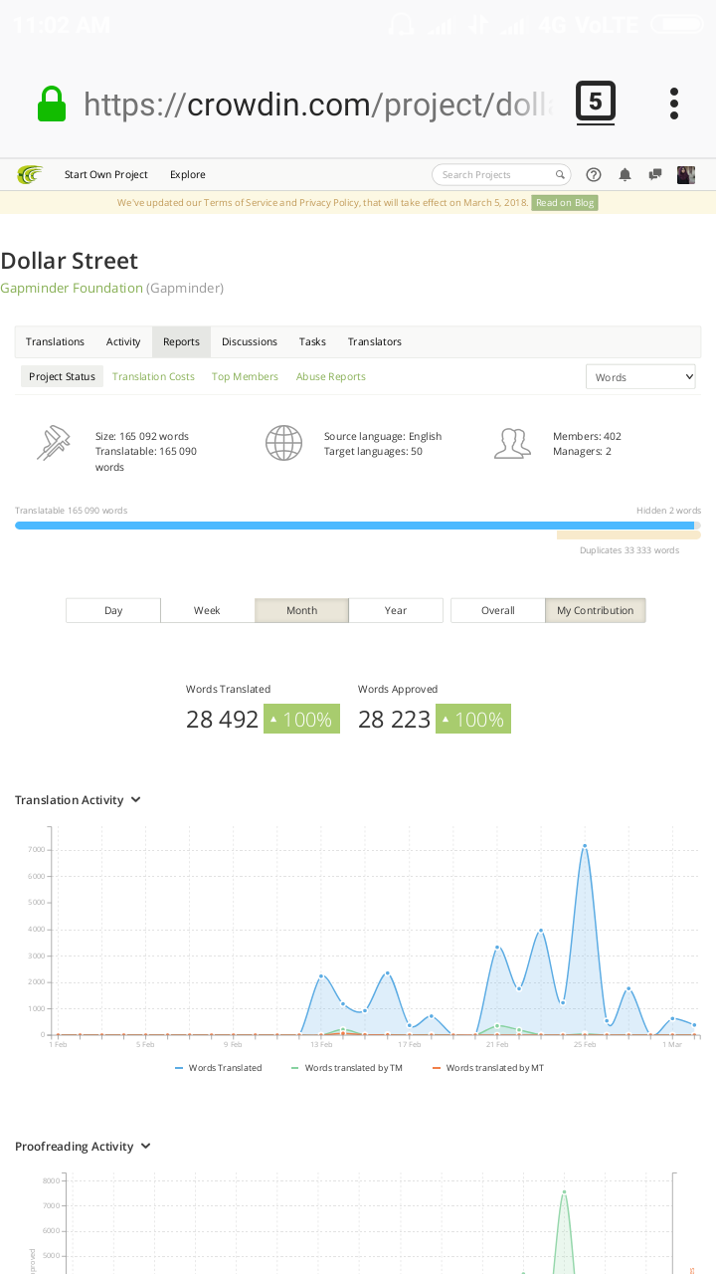Select the Project Status sub-tab
Screen dimensions: 716x1274
pyautogui.click(x=62, y=376)
